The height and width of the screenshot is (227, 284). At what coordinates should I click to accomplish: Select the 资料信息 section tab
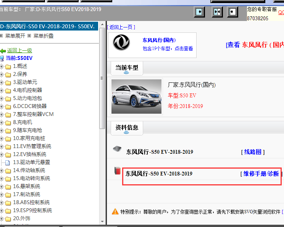point(127,128)
